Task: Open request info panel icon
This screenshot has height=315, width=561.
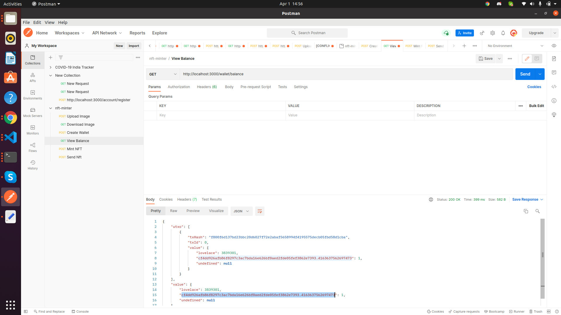Action: [554, 101]
